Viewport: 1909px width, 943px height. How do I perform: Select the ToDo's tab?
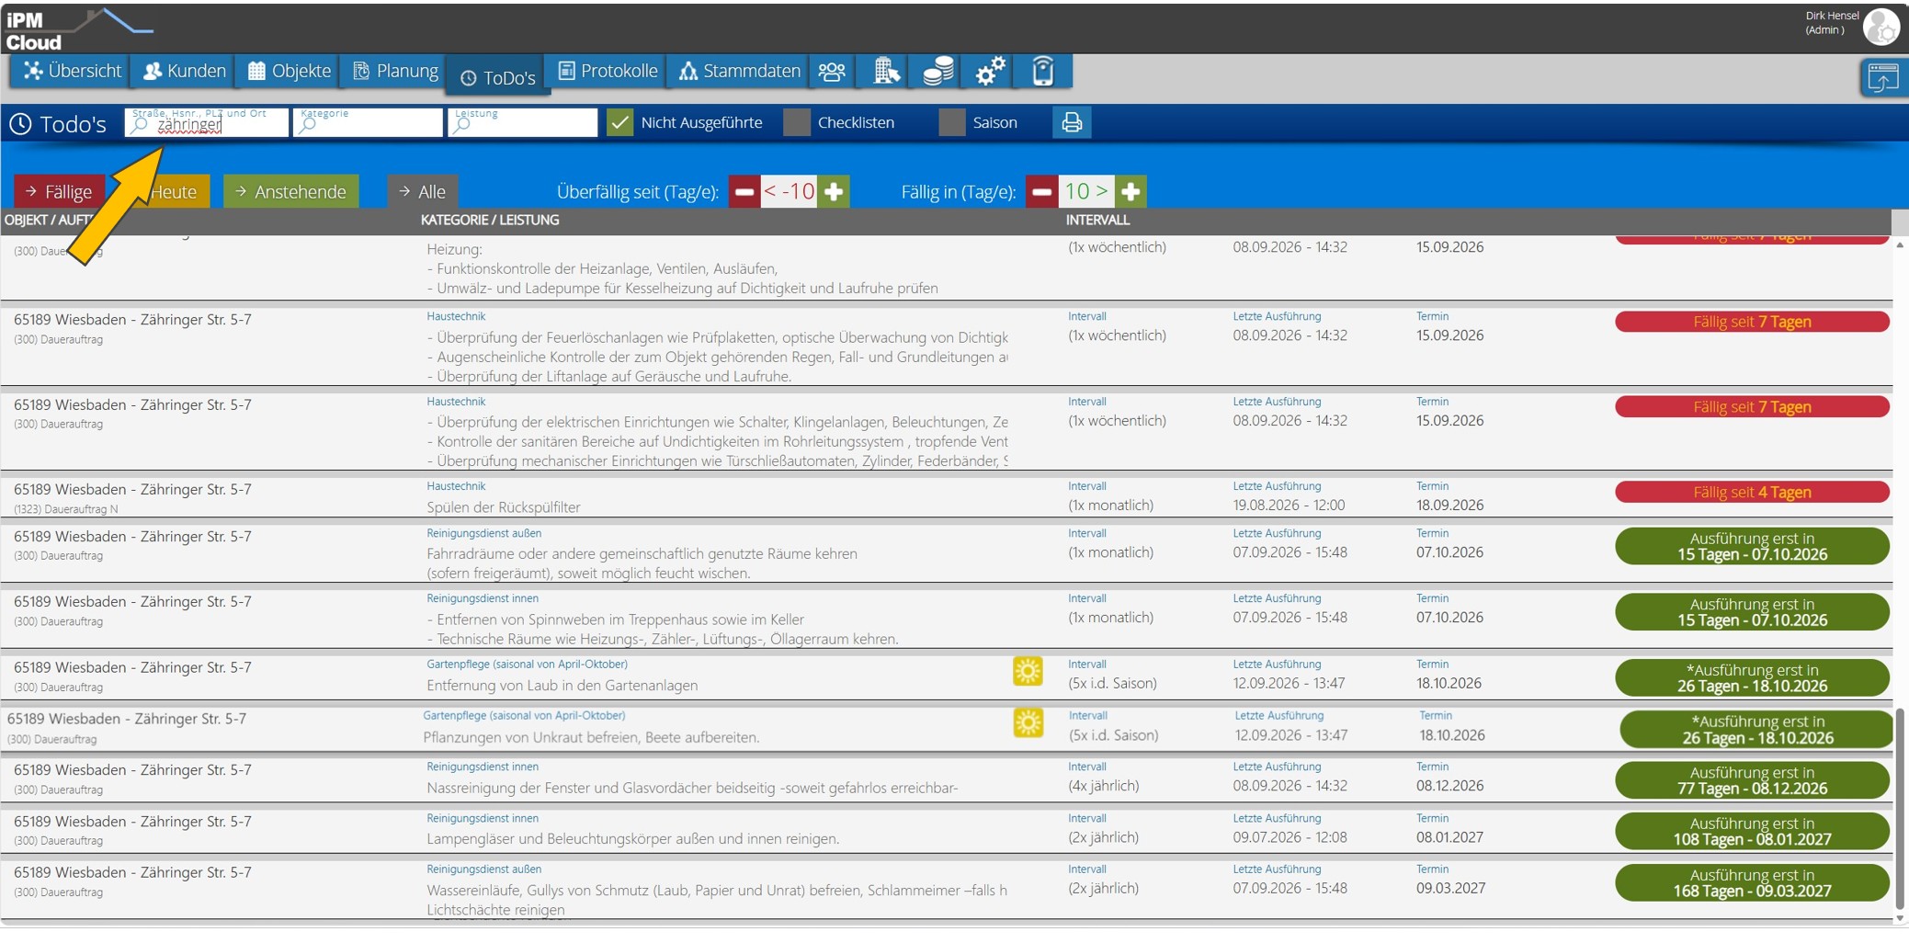(497, 78)
